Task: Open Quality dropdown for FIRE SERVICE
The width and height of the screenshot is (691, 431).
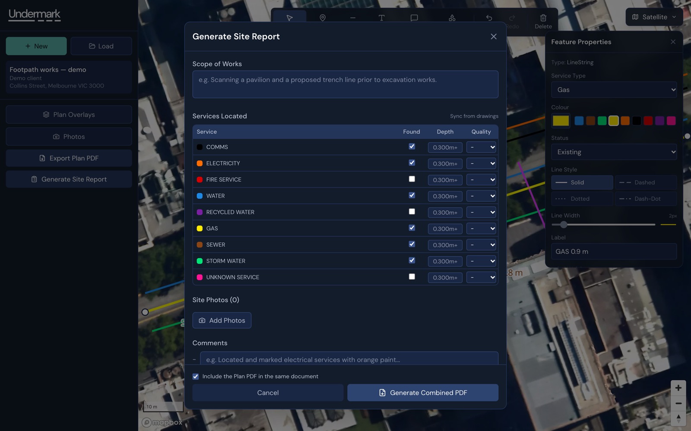Action: point(481,180)
